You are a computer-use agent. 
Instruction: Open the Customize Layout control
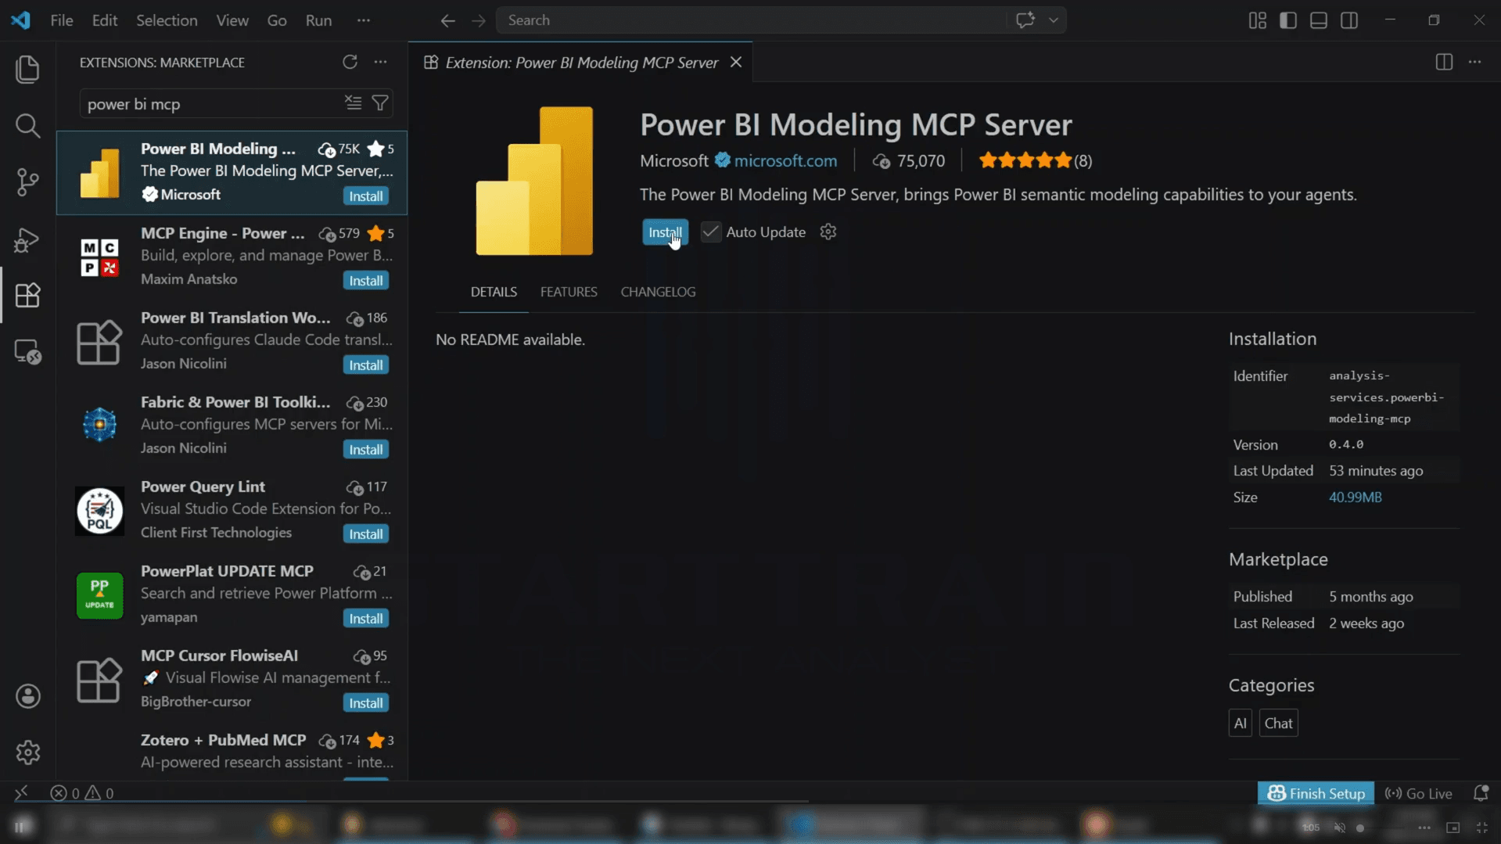tap(1258, 20)
